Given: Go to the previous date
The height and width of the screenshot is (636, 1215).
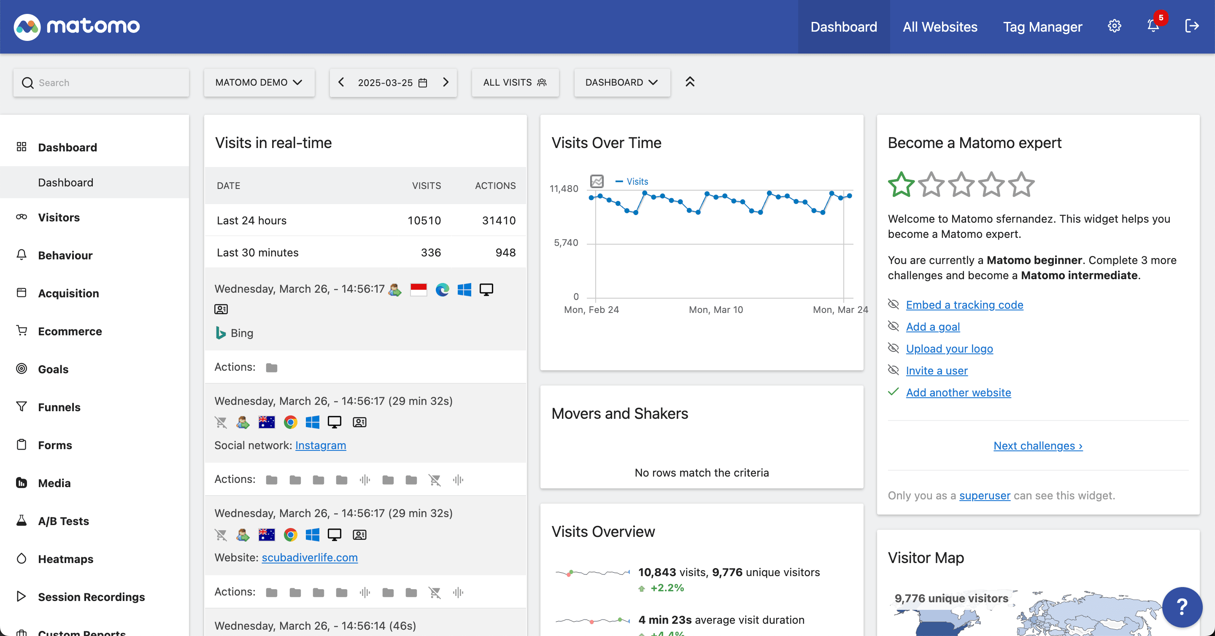Looking at the screenshot, I should click(341, 83).
